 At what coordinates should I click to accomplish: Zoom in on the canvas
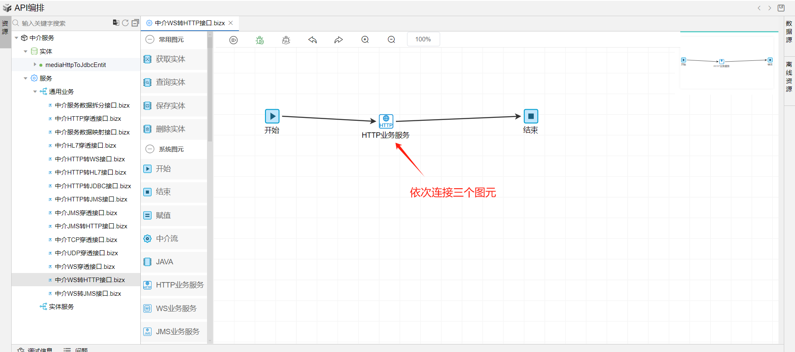coord(365,40)
